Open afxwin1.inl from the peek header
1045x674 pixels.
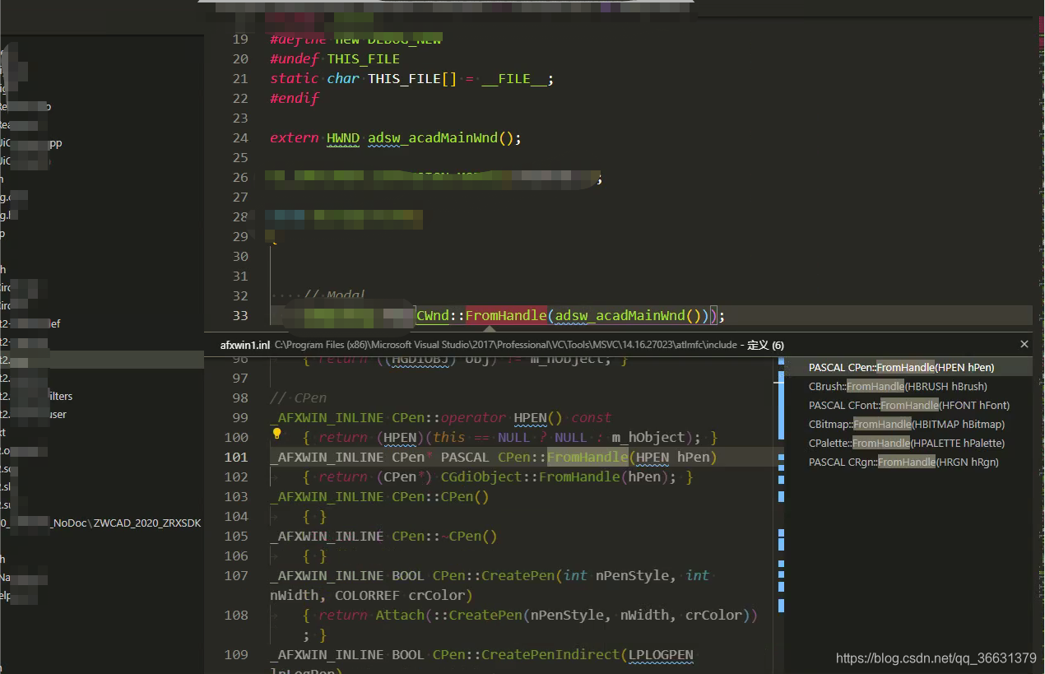[245, 345]
